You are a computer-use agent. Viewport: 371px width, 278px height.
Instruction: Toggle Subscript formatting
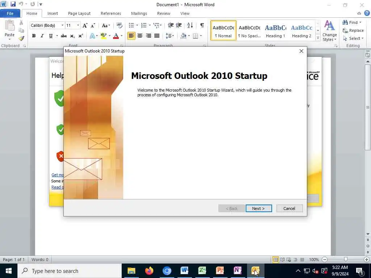[72, 36]
